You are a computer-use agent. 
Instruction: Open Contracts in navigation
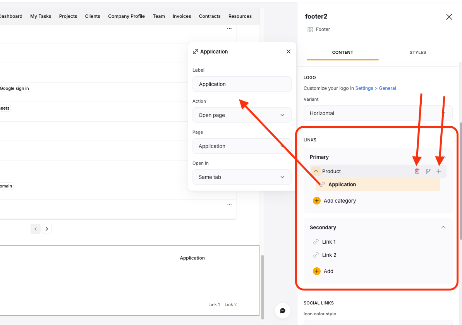210,16
